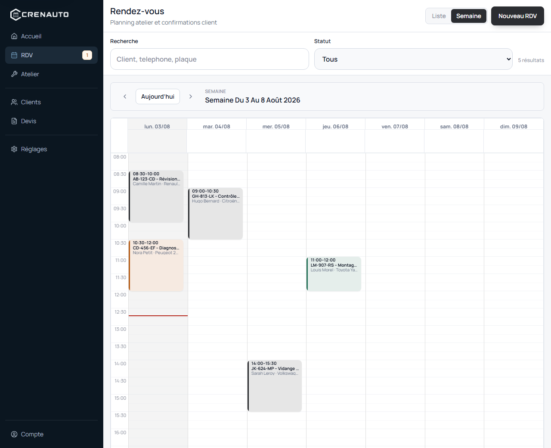The width and height of the screenshot is (551, 448).
Task: Switch to Semaine view
Action: coord(469,16)
